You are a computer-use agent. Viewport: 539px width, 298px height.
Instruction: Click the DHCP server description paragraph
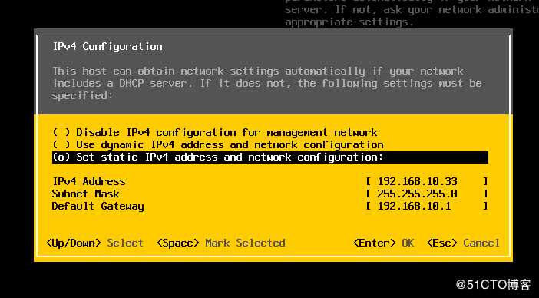pos(266,84)
